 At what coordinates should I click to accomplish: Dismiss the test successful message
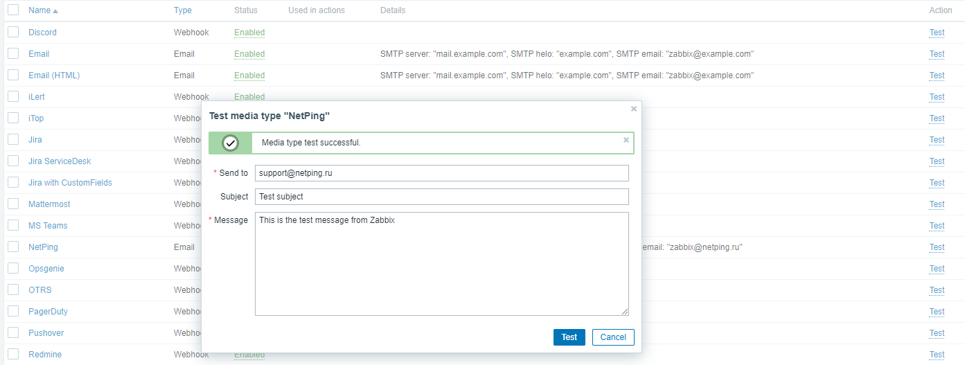click(x=626, y=140)
